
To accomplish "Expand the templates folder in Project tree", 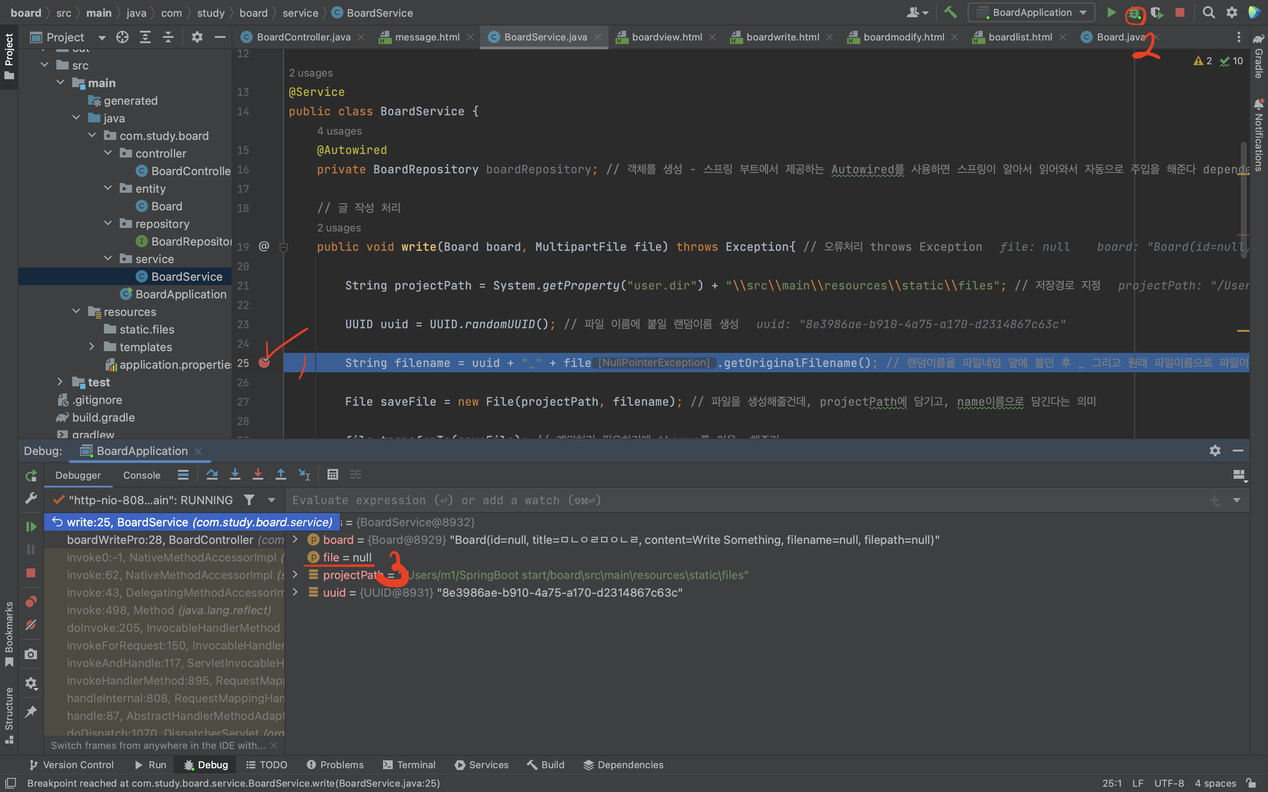I will click(92, 347).
